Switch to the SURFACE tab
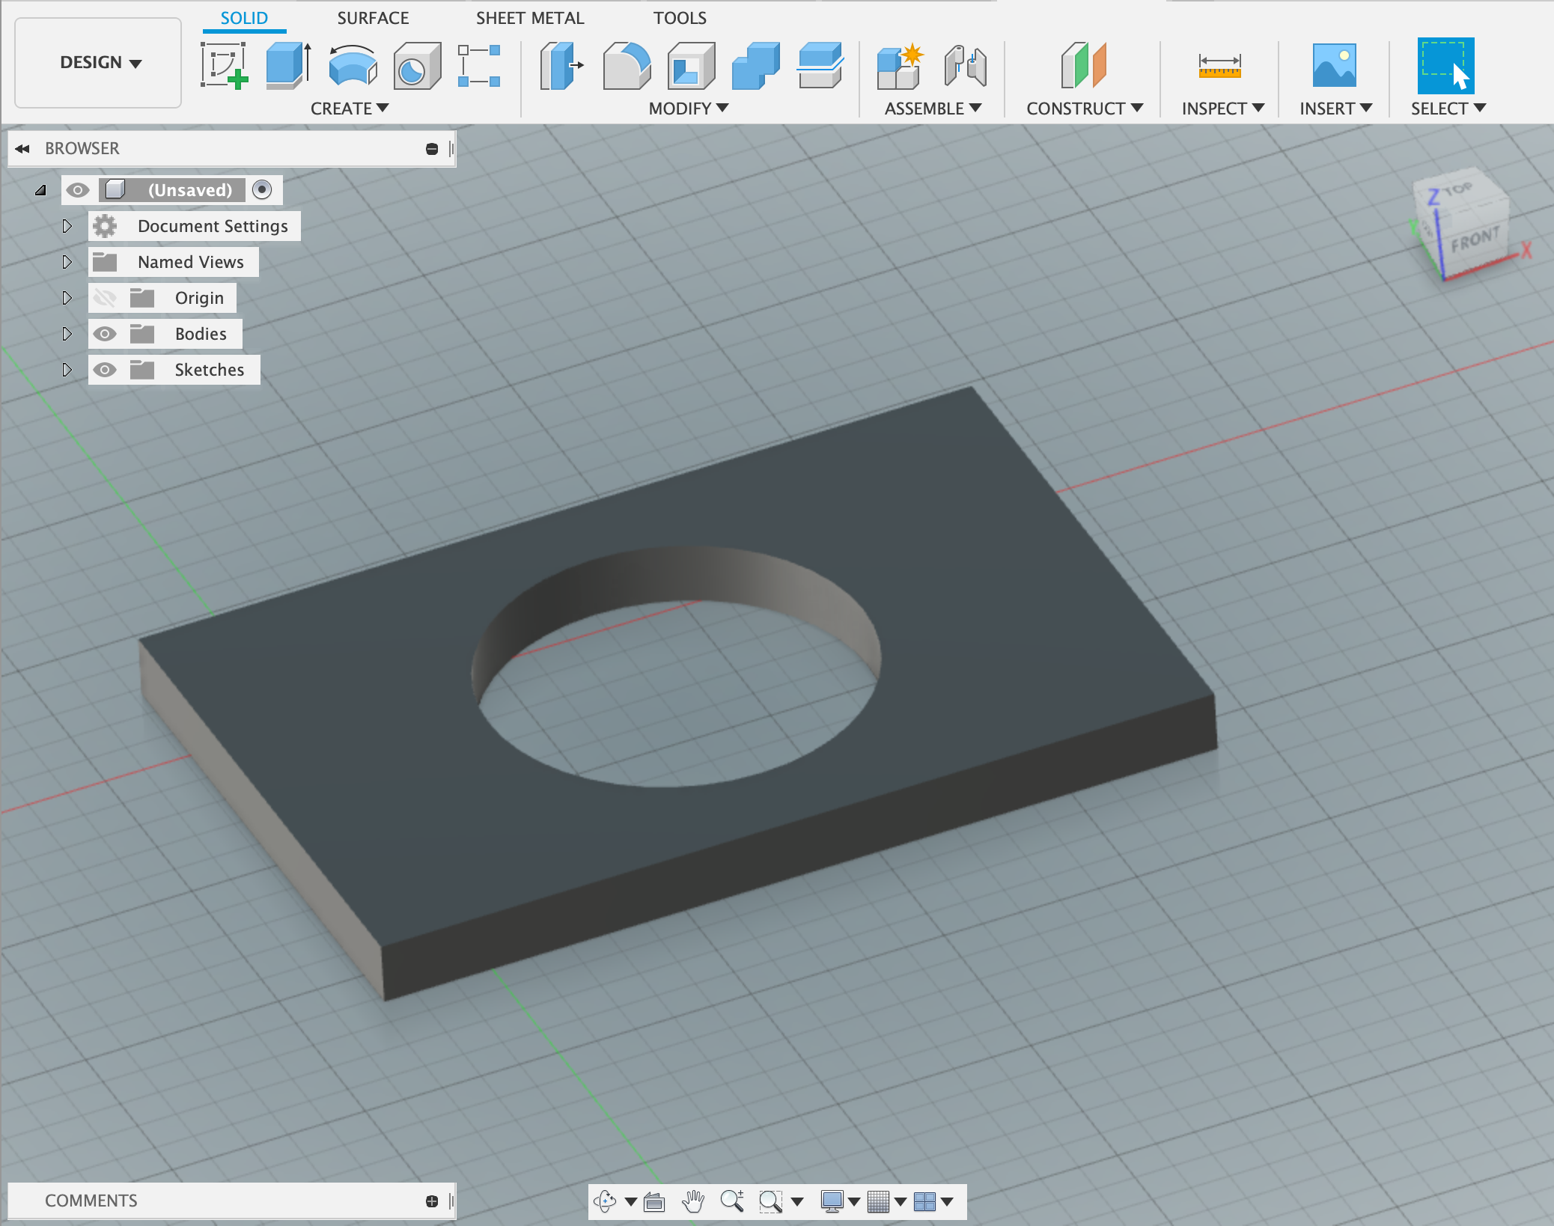The height and width of the screenshot is (1226, 1554). tap(373, 18)
